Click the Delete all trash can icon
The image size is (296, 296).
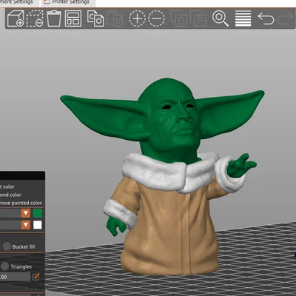(x=54, y=18)
